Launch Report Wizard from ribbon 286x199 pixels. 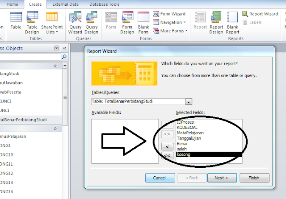click(x=260, y=14)
